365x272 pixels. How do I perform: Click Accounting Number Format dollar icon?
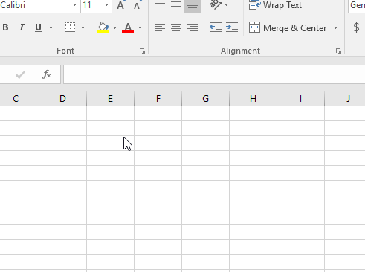point(356,27)
